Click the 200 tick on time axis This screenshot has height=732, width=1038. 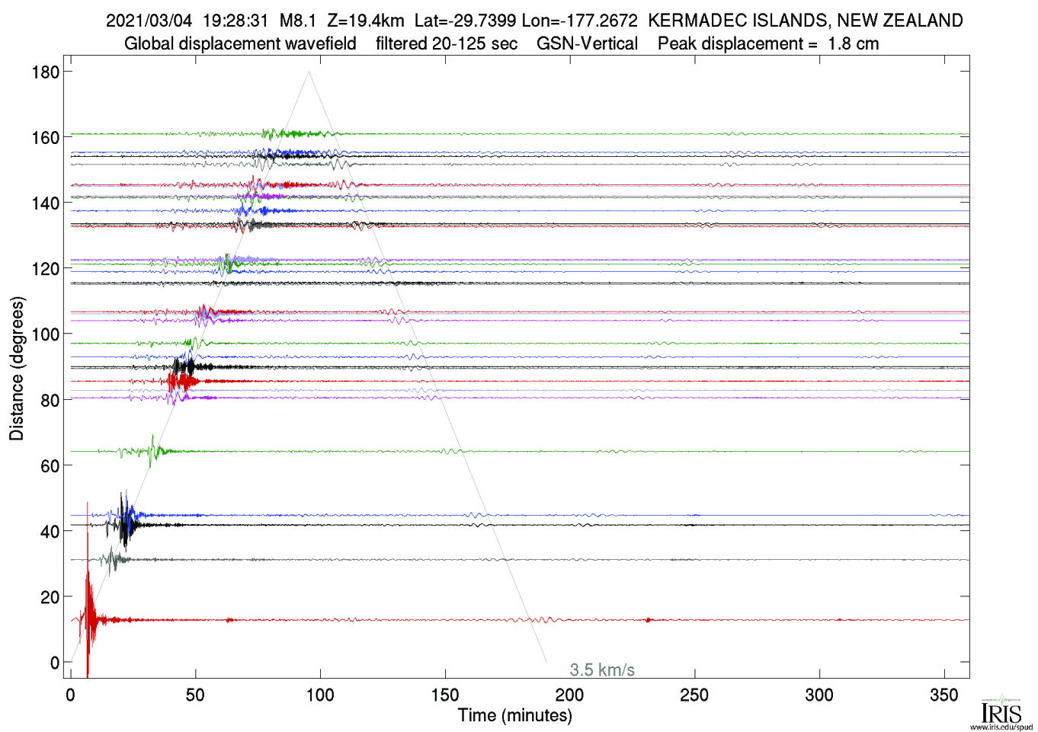tap(569, 695)
